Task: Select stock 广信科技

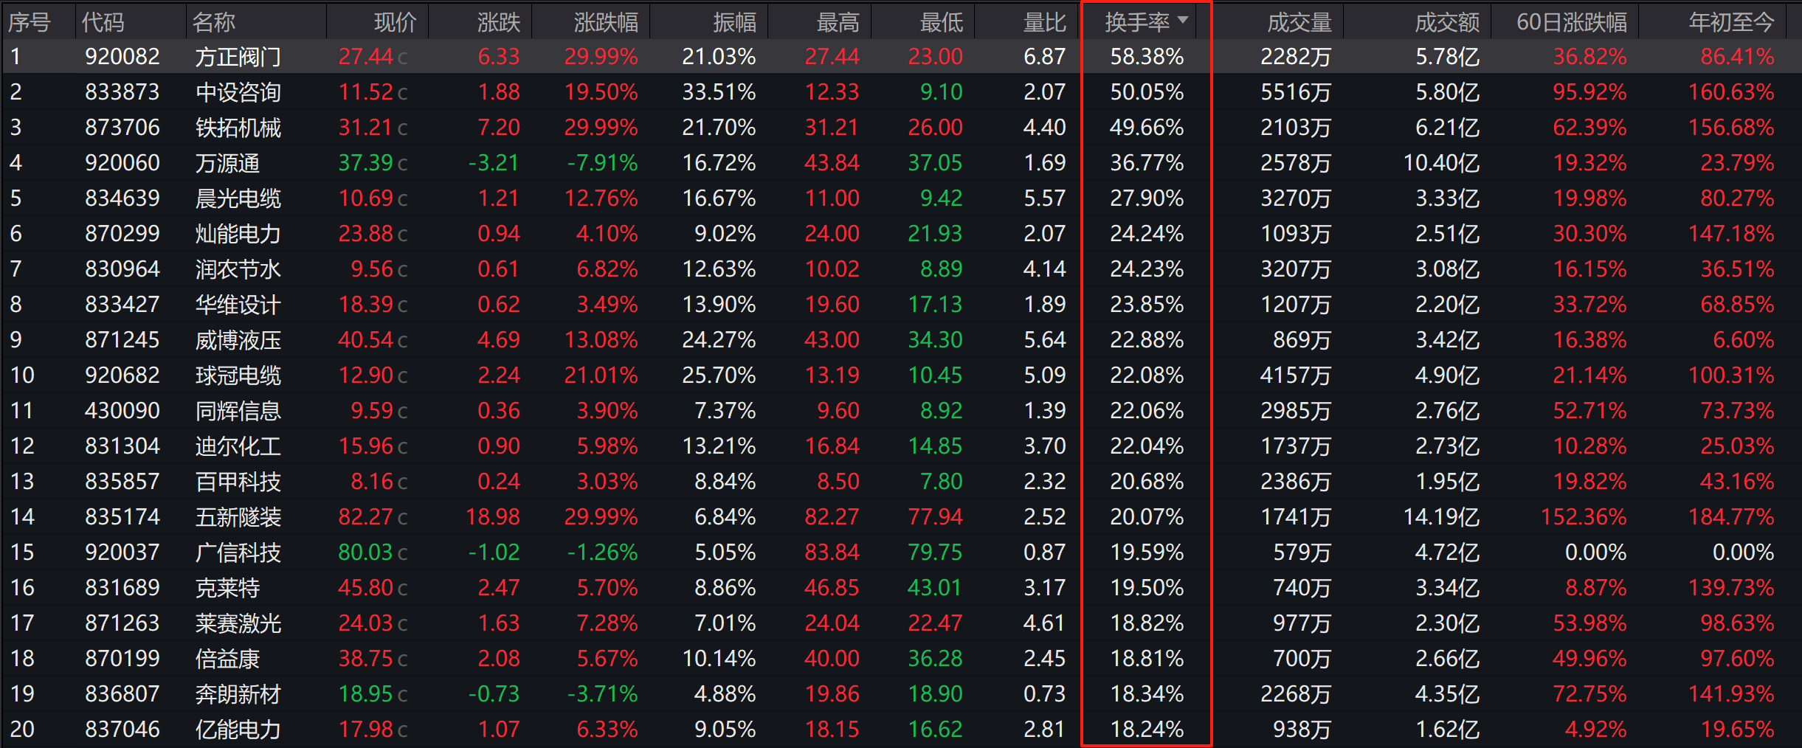Action: tap(238, 553)
